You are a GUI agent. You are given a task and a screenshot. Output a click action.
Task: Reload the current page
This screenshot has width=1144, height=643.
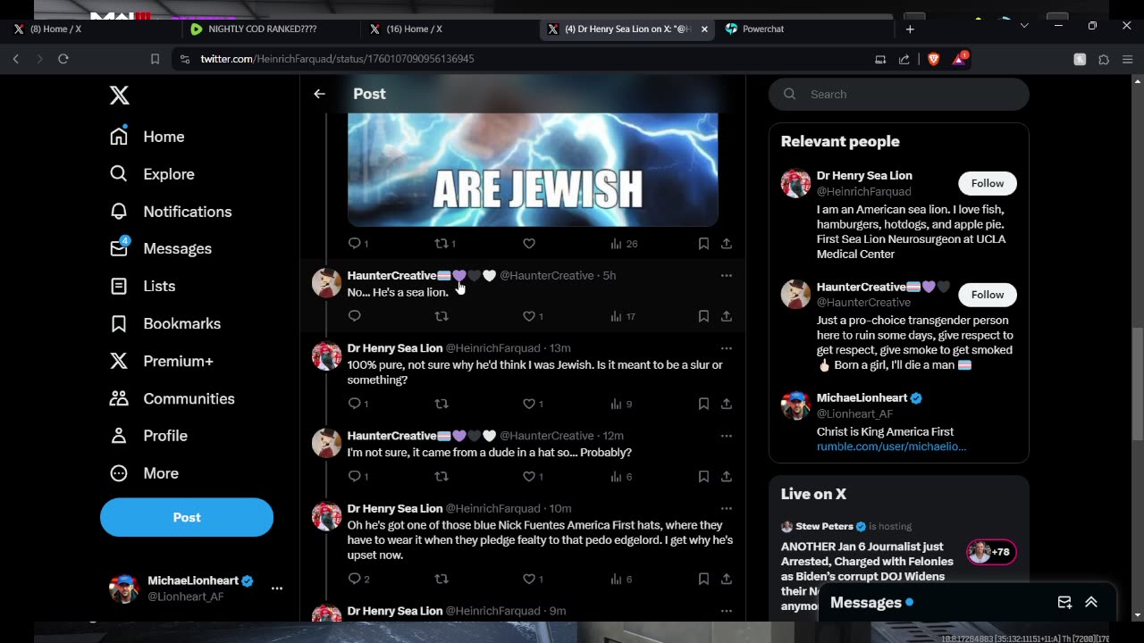pyautogui.click(x=63, y=59)
